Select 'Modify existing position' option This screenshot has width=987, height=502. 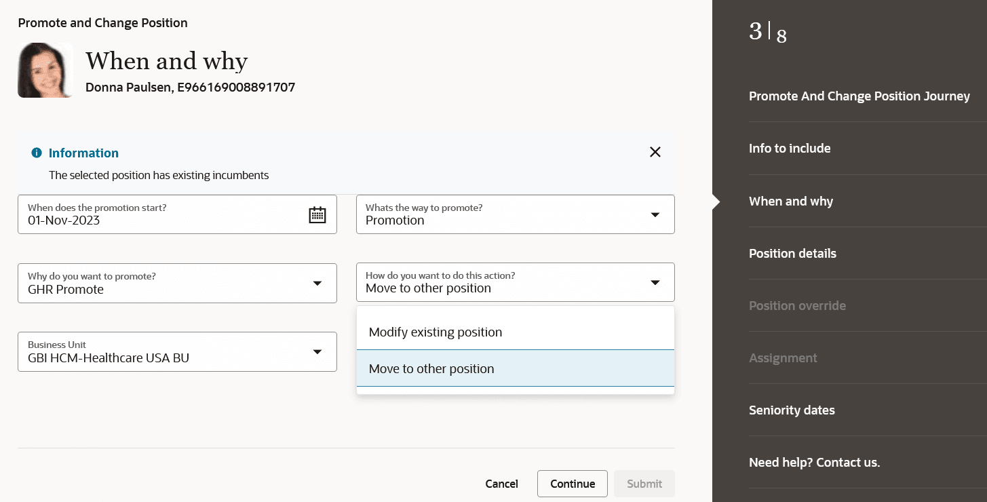[436, 332]
